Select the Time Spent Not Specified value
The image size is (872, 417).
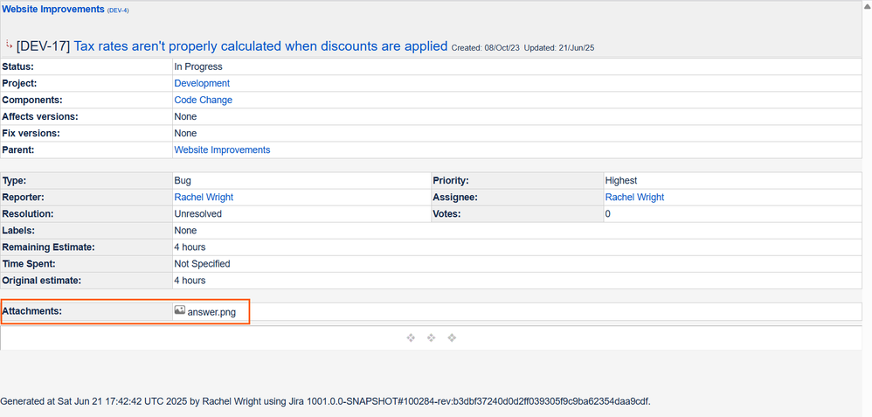[x=202, y=264]
